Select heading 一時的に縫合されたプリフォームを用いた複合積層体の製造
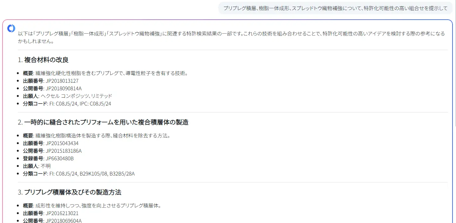This screenshot has width=456, height=223. pos(106,122)
